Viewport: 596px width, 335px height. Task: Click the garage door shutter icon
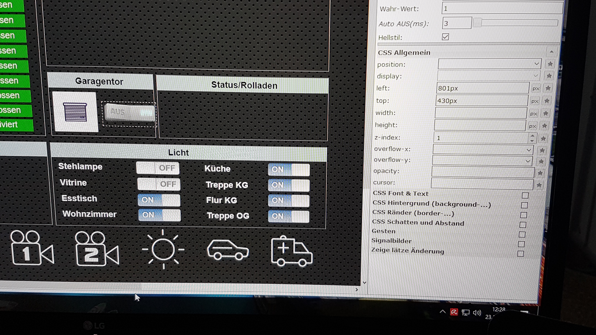tap(75, 112)
